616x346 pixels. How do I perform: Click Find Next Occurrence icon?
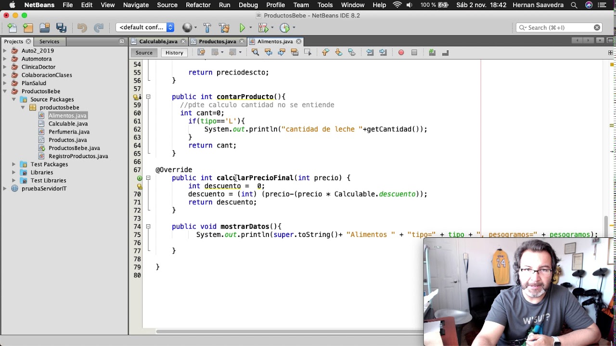point(282,52)
